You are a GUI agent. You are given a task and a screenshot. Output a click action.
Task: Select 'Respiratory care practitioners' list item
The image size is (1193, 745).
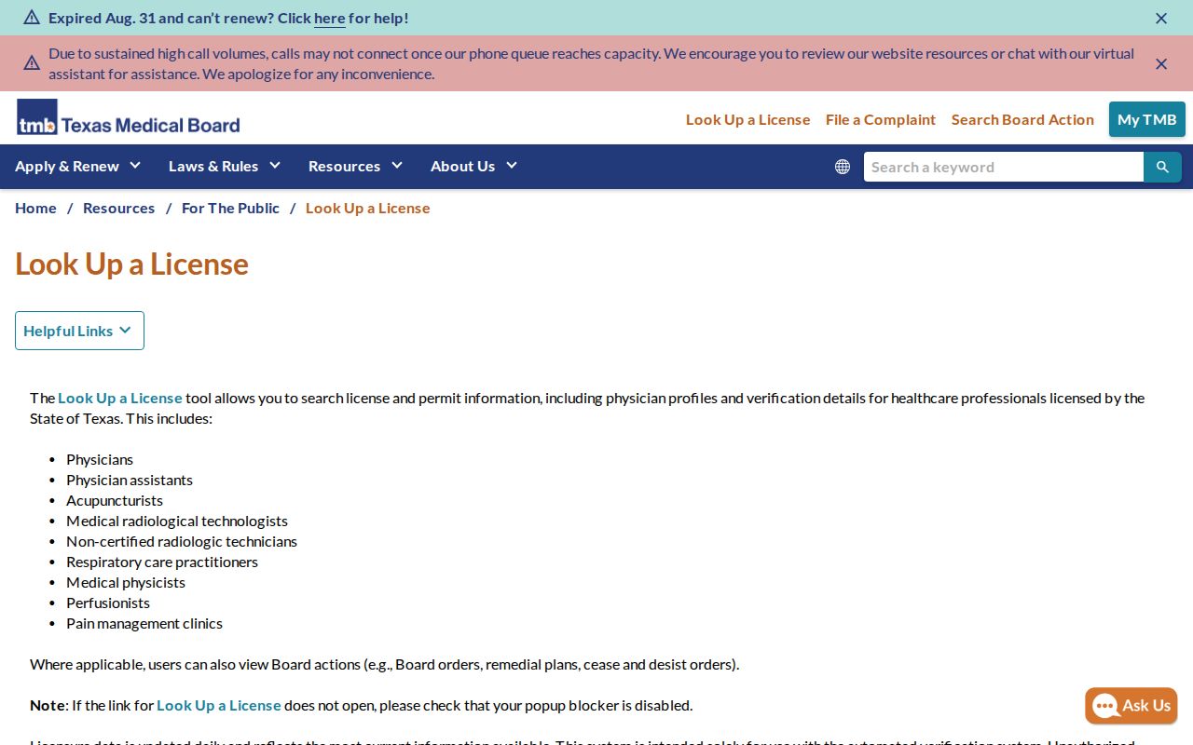[162, 562]
